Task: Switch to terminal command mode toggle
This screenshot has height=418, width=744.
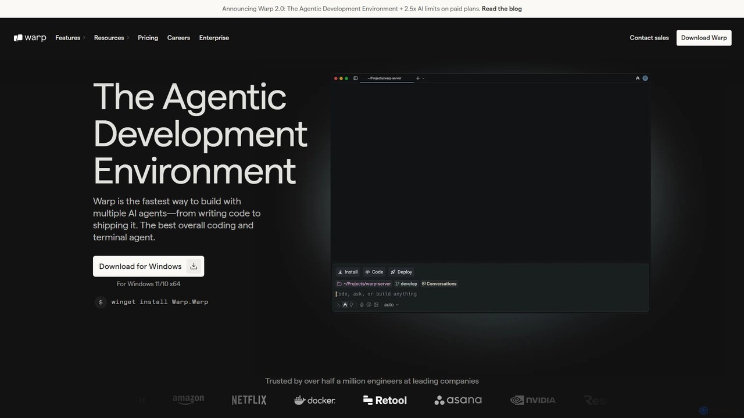Action: [x=339, y=305]
